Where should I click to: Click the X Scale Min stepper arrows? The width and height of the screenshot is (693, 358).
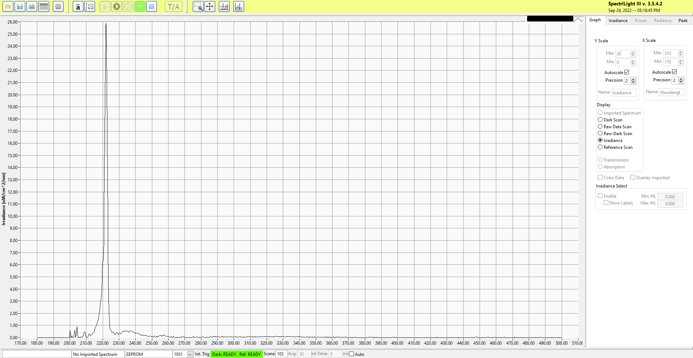coord(681,62)
